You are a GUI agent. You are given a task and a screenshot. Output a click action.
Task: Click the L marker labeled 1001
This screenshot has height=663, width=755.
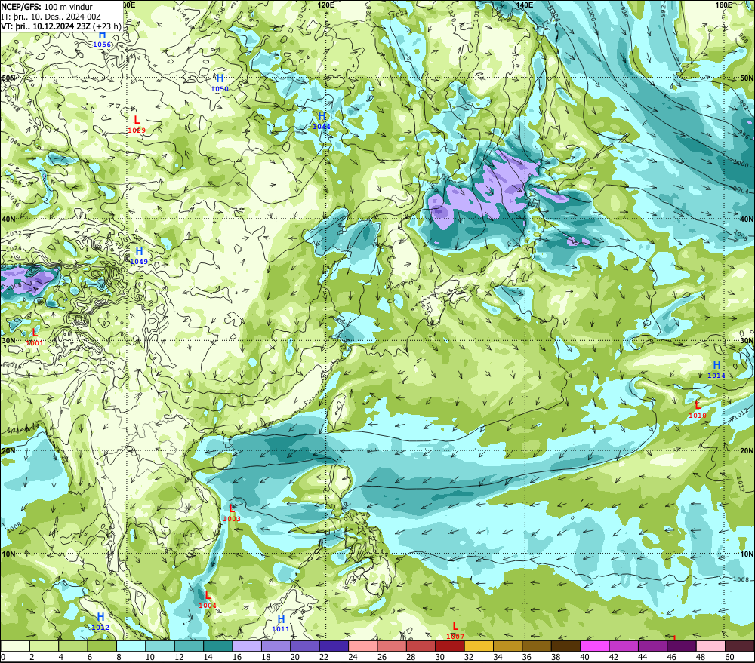[35, 333]
